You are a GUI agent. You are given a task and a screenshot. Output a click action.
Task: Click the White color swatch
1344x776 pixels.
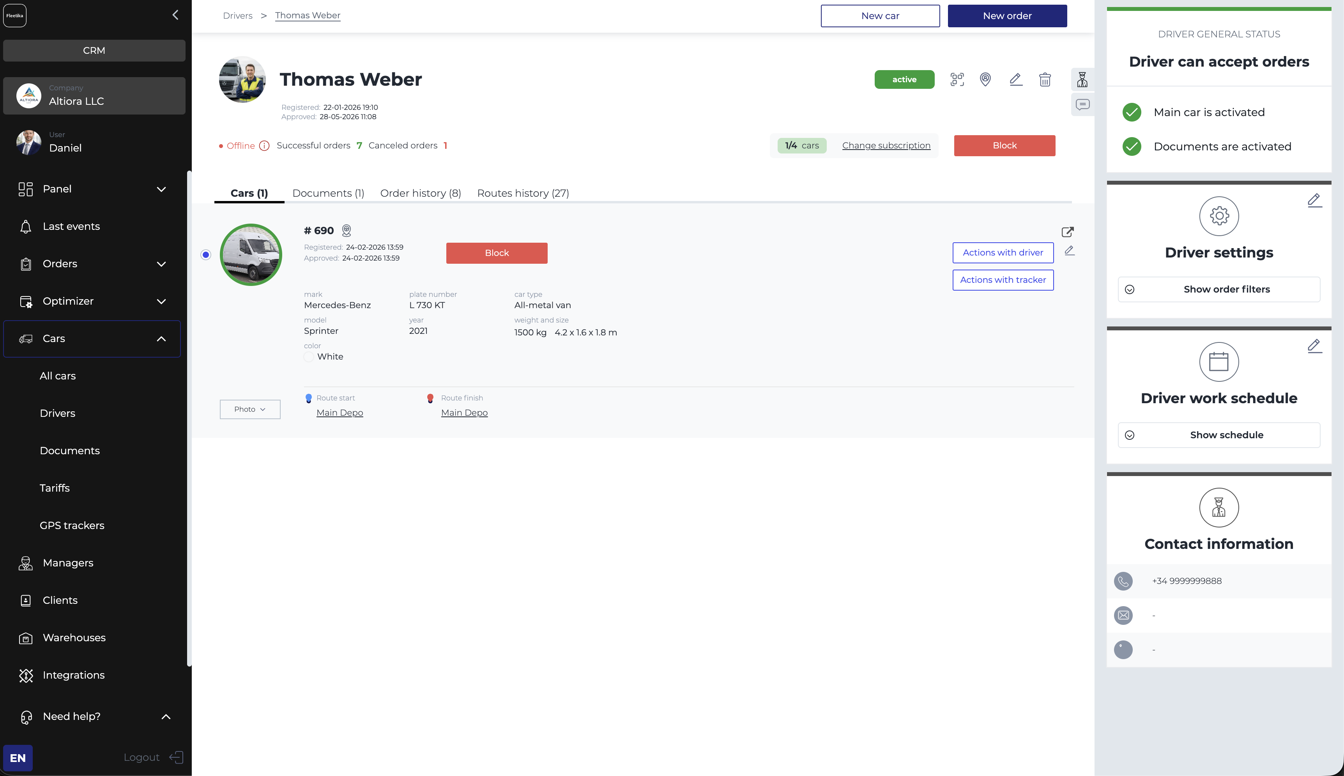[309, 356]
